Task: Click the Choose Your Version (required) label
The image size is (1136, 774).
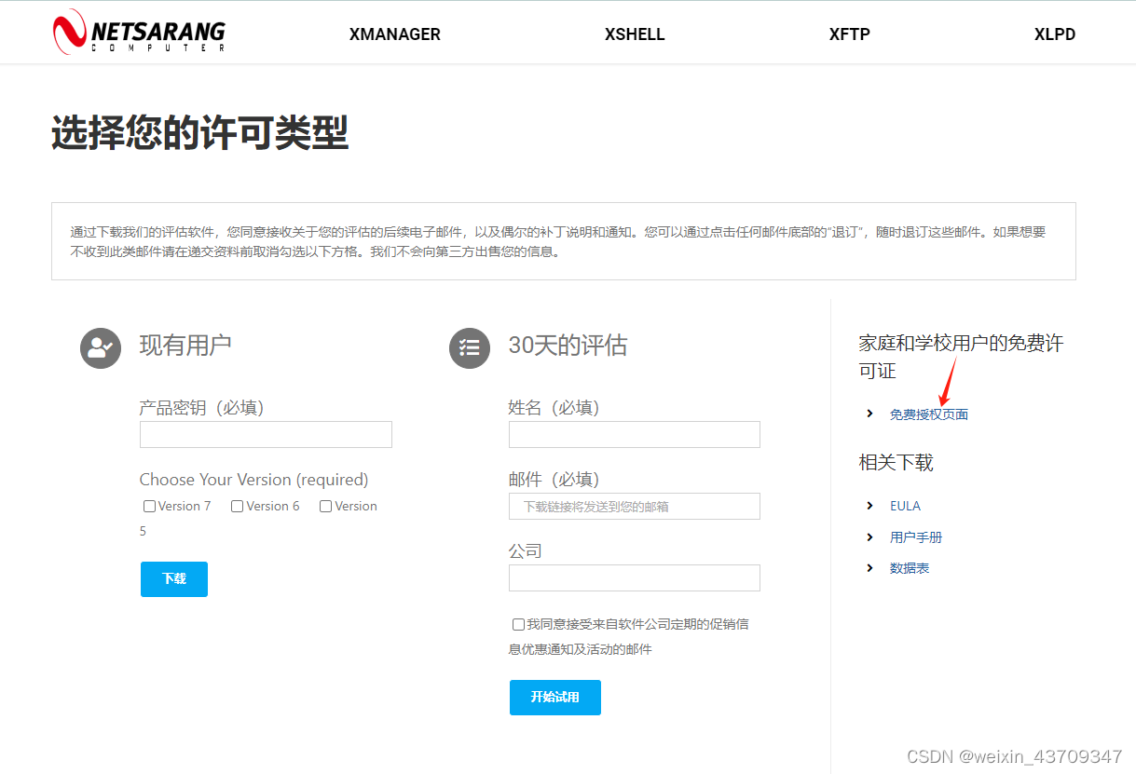Action: 253,480
